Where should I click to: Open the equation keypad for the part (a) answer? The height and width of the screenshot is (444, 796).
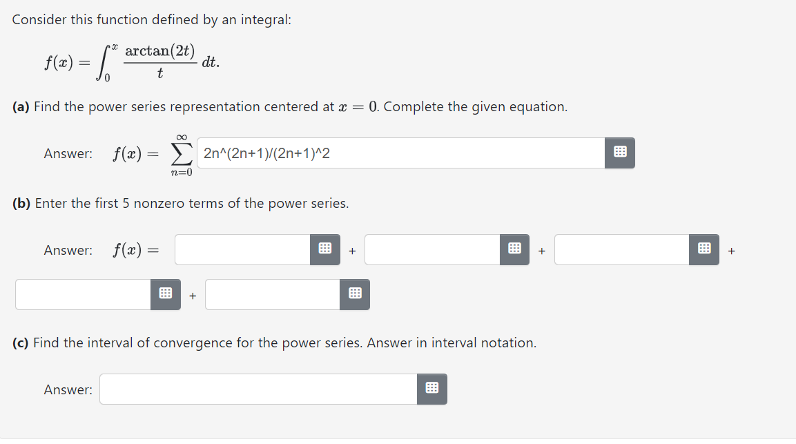click(619, 153)
